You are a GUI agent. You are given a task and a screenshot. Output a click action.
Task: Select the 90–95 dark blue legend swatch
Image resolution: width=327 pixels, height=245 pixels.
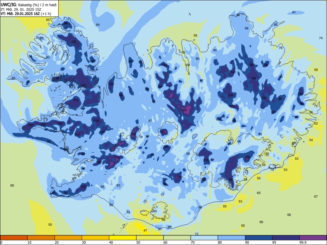pyautogui.click(x=259, y=238)
